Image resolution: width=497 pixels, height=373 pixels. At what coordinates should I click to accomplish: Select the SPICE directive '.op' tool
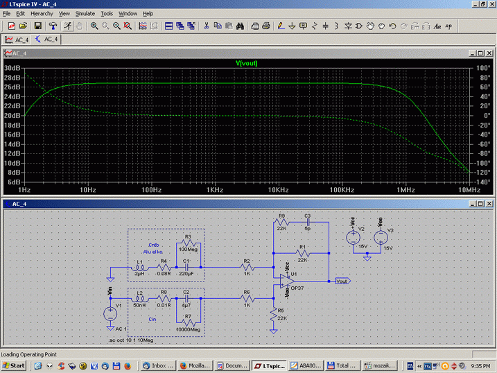(x=448, y=26)
